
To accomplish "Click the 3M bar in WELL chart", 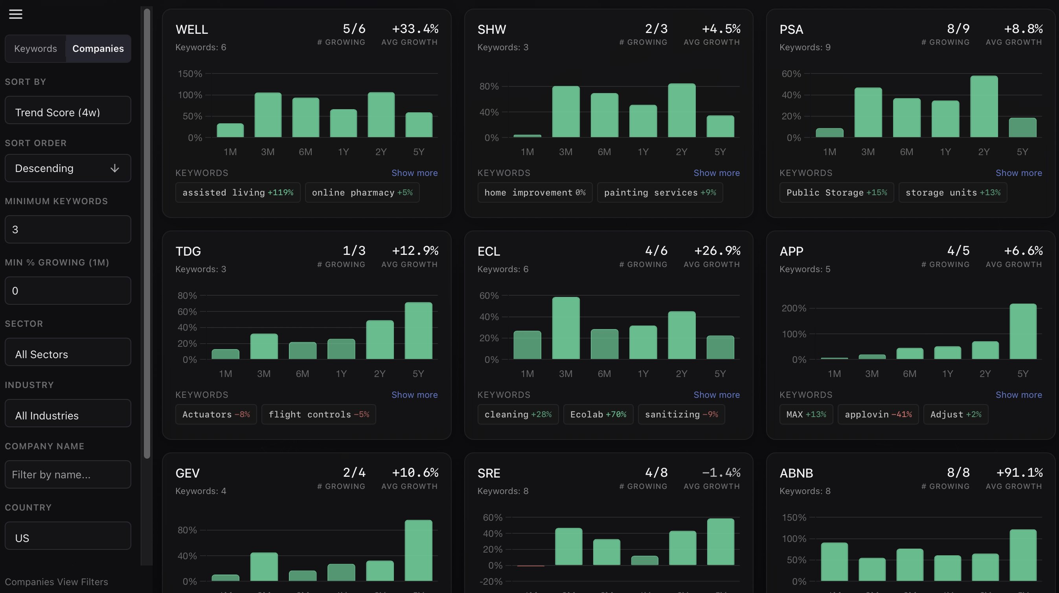I will click(x=268, y=115).
